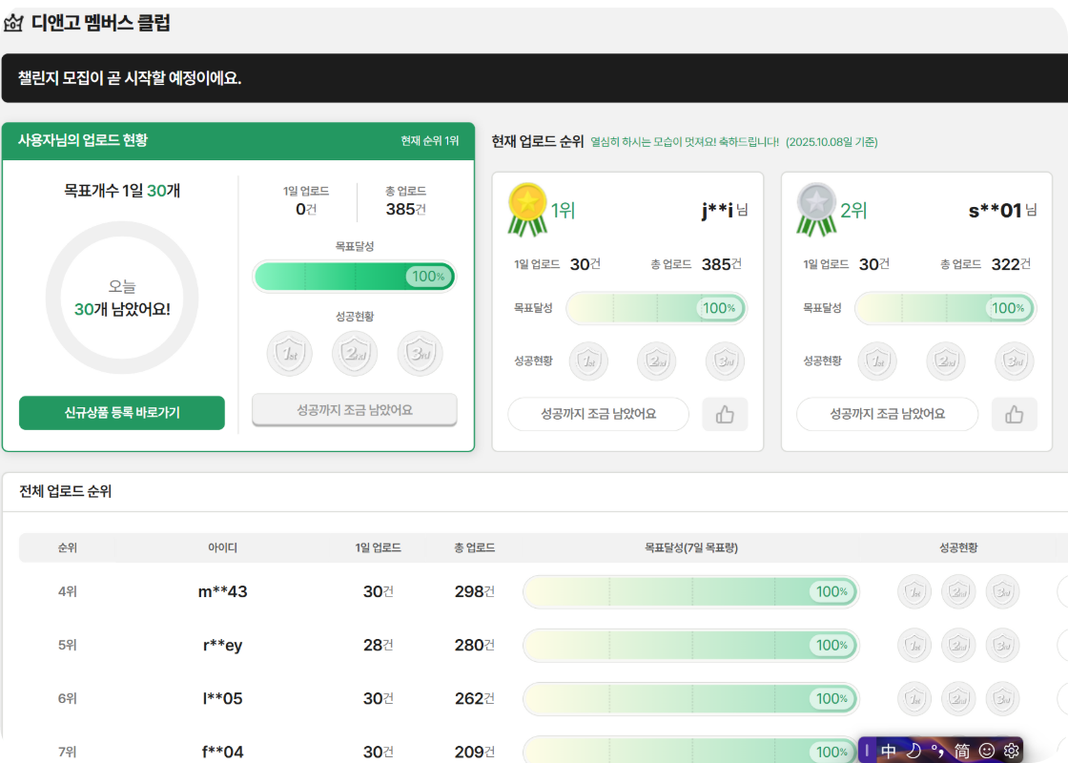This screenshot has width=1068, height=763.
Task: Toggle simplified Chinese 简 mode
Action: [x=962, y=751]
